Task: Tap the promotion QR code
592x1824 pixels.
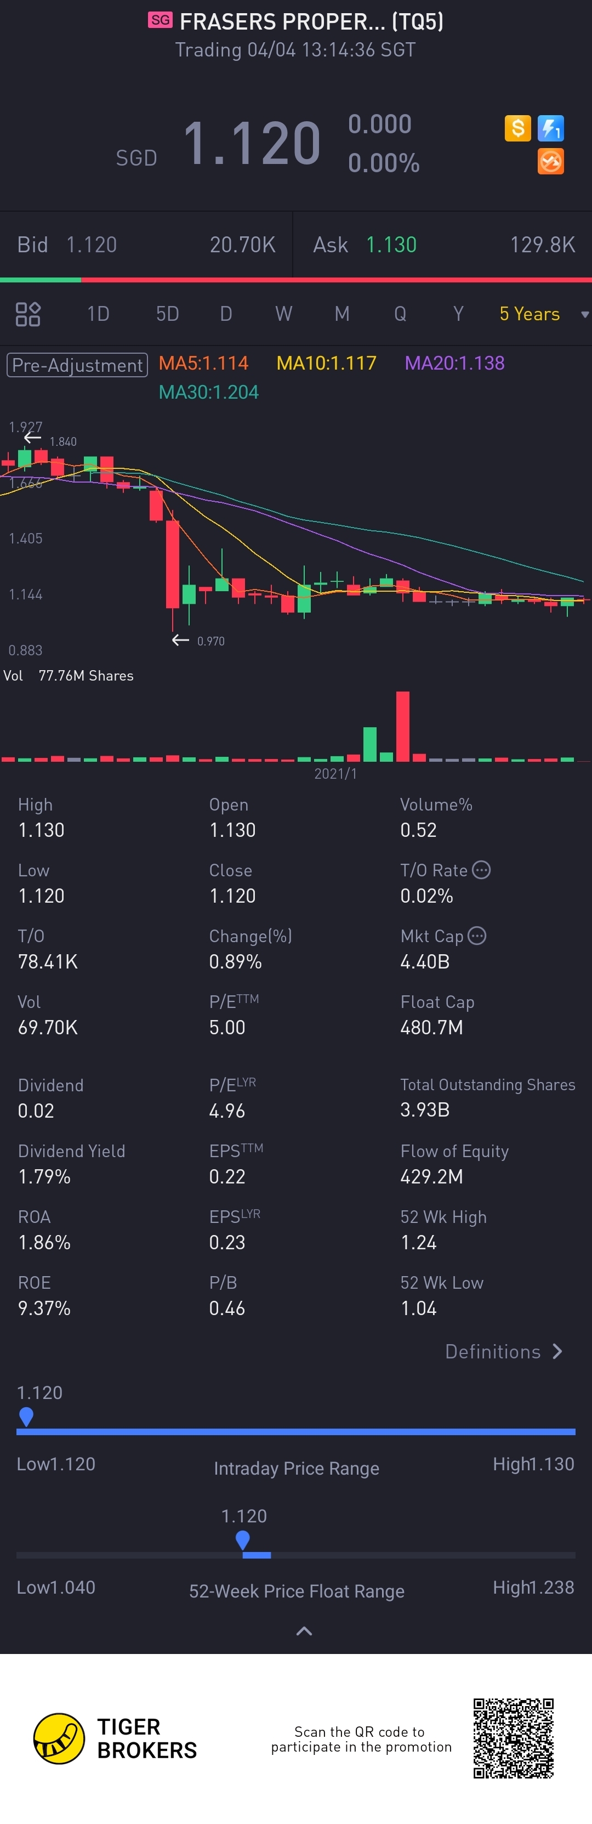Action: (514, 1737)
